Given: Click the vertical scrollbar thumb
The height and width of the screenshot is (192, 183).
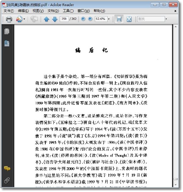Looking at the screenshot, I should 176,179.
